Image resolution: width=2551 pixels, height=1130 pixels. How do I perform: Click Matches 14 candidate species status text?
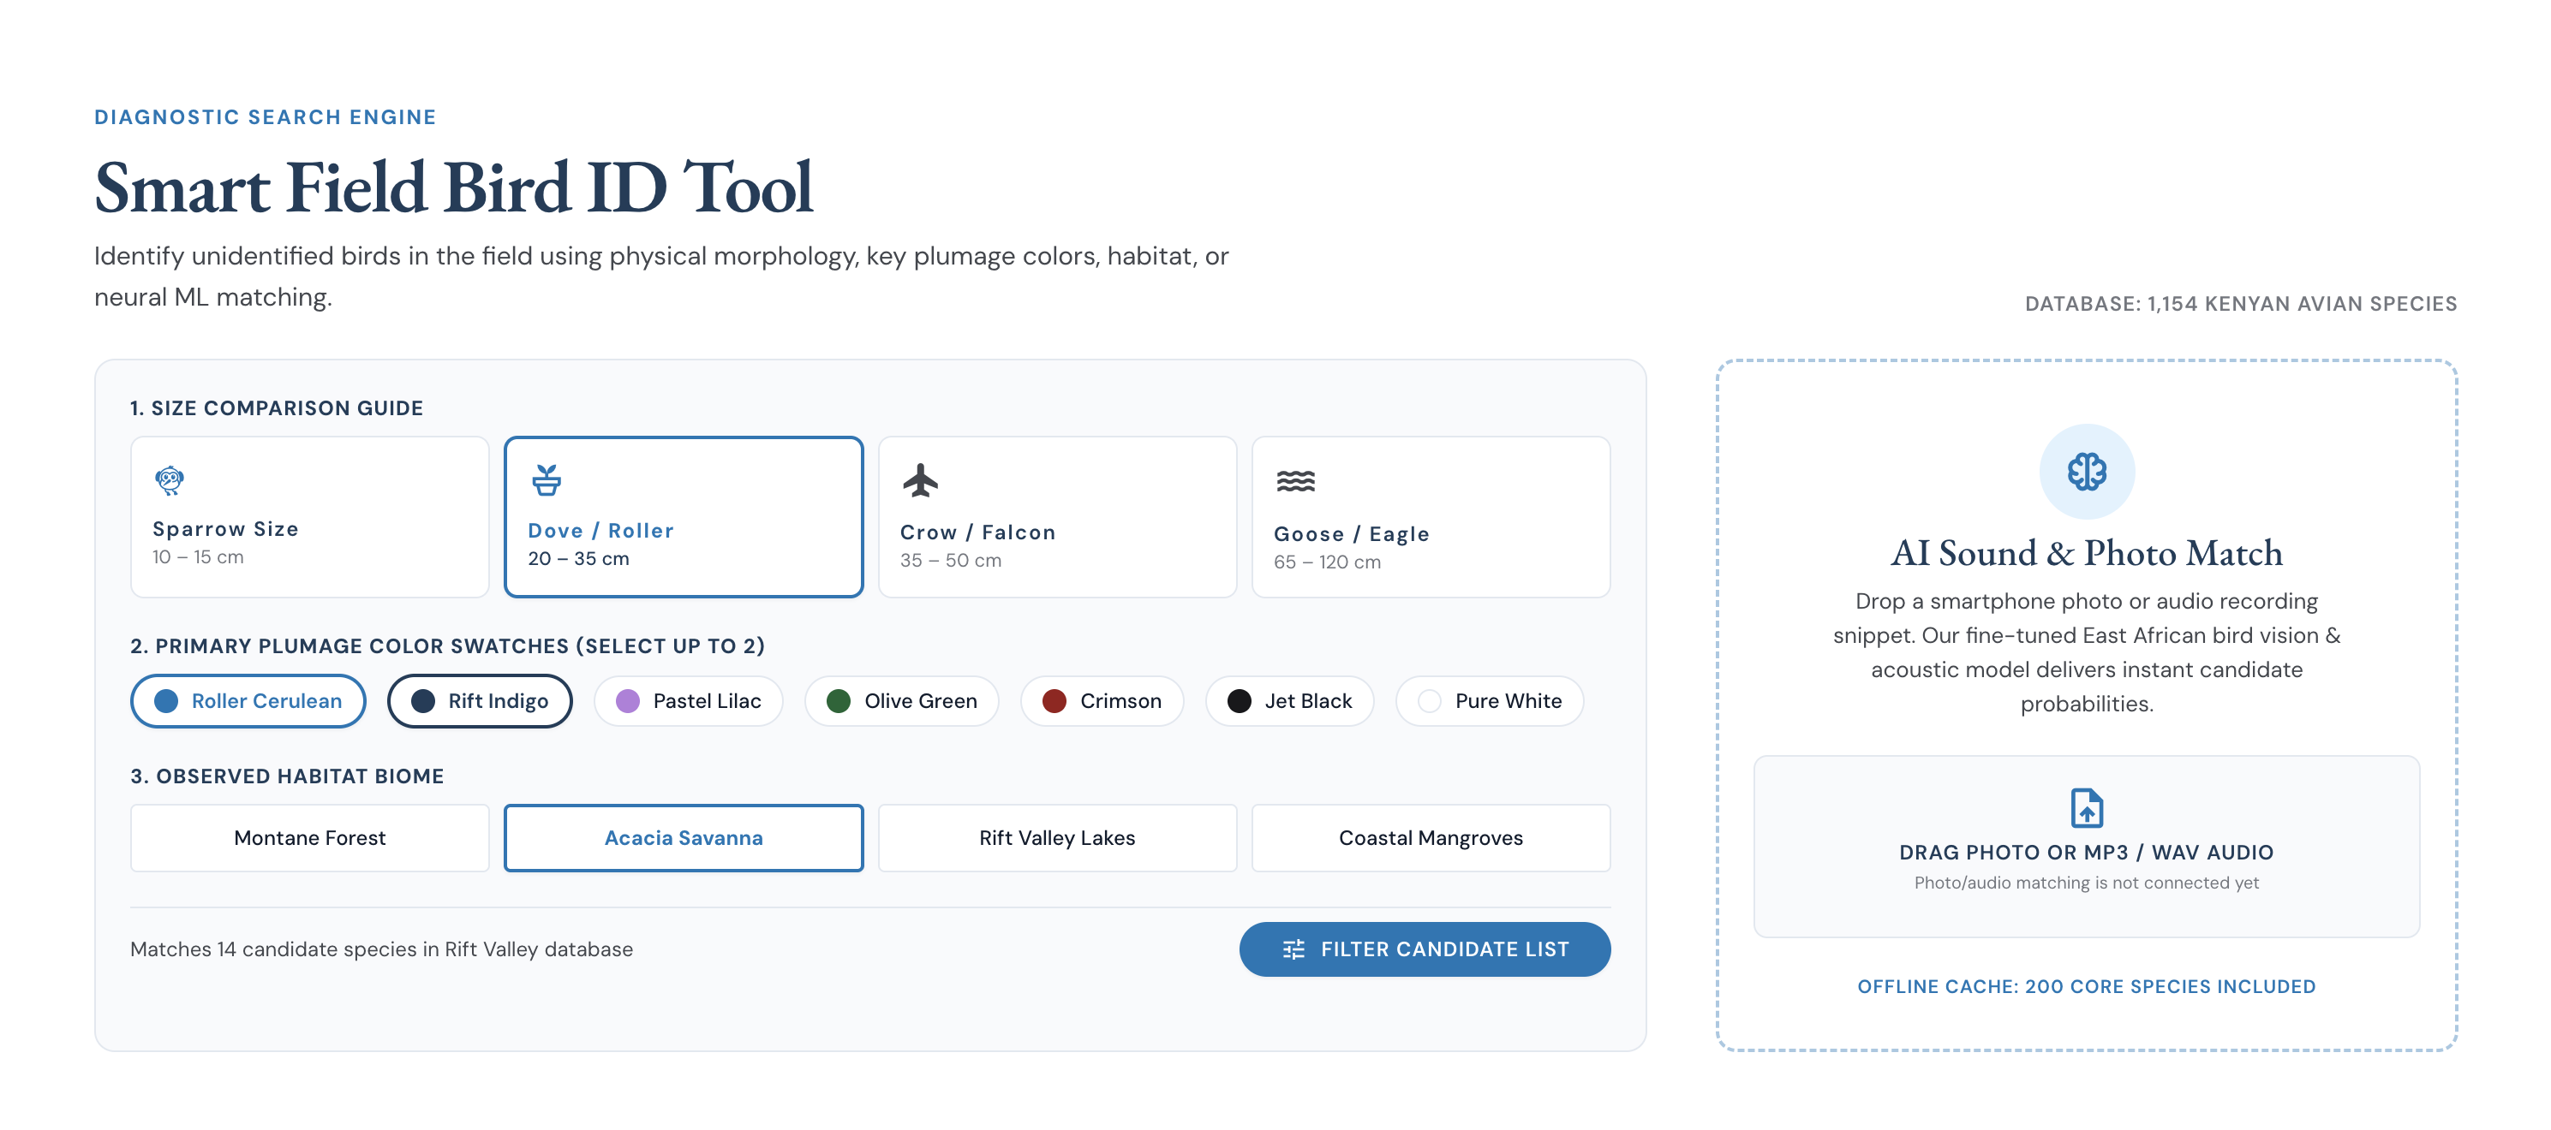pos(381,949)
